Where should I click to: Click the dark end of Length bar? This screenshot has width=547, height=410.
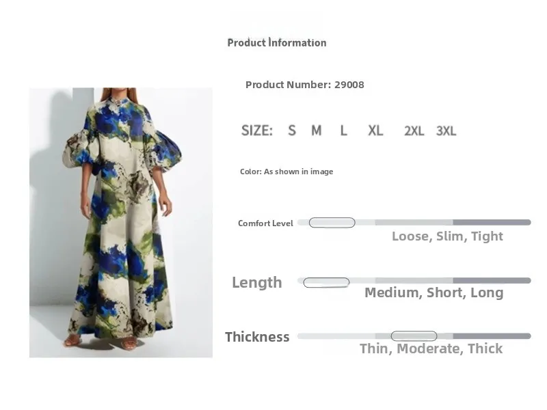(x=492, y=281)
